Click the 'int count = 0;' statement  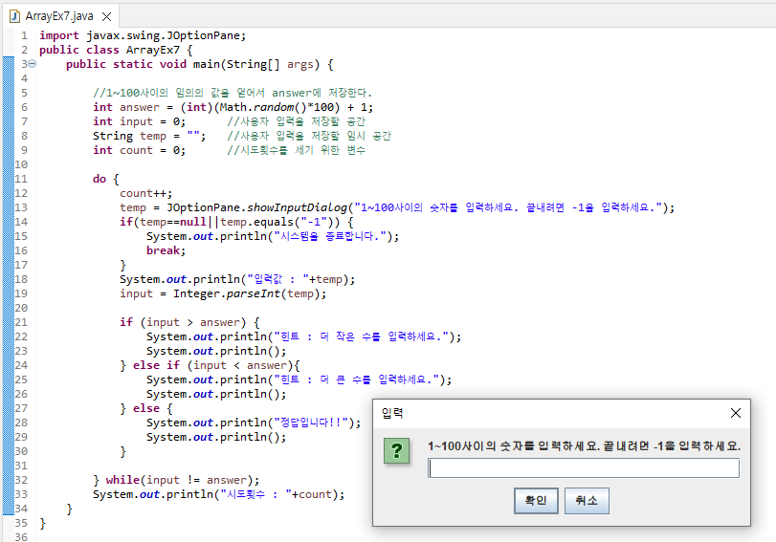point(139,150)
